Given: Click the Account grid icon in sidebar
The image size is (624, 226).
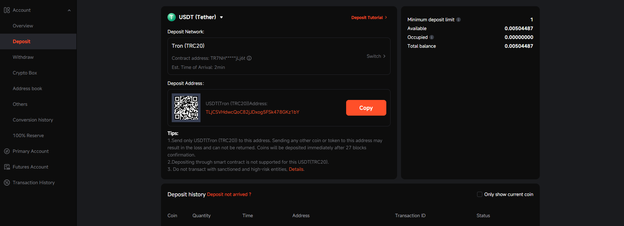Looking at the screenshot, I should (7, 10).
